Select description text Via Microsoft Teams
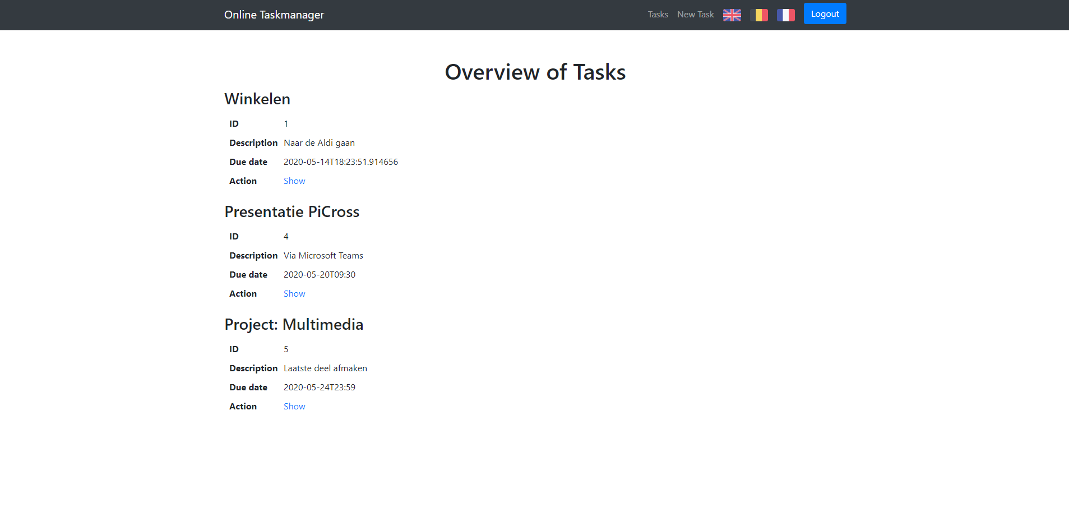Screen dimensions: 1069x521 [x=323, y=256]
